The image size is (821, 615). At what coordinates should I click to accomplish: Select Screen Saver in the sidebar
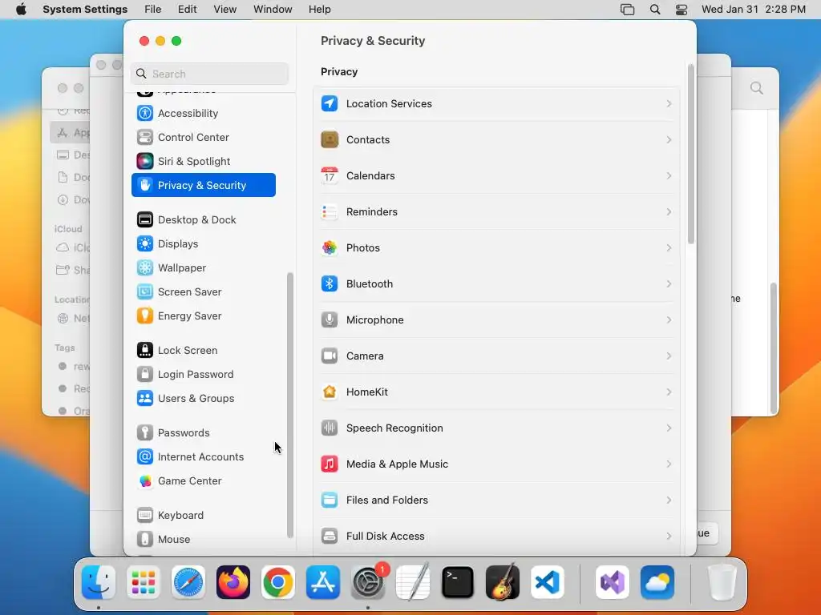[204, 291]
